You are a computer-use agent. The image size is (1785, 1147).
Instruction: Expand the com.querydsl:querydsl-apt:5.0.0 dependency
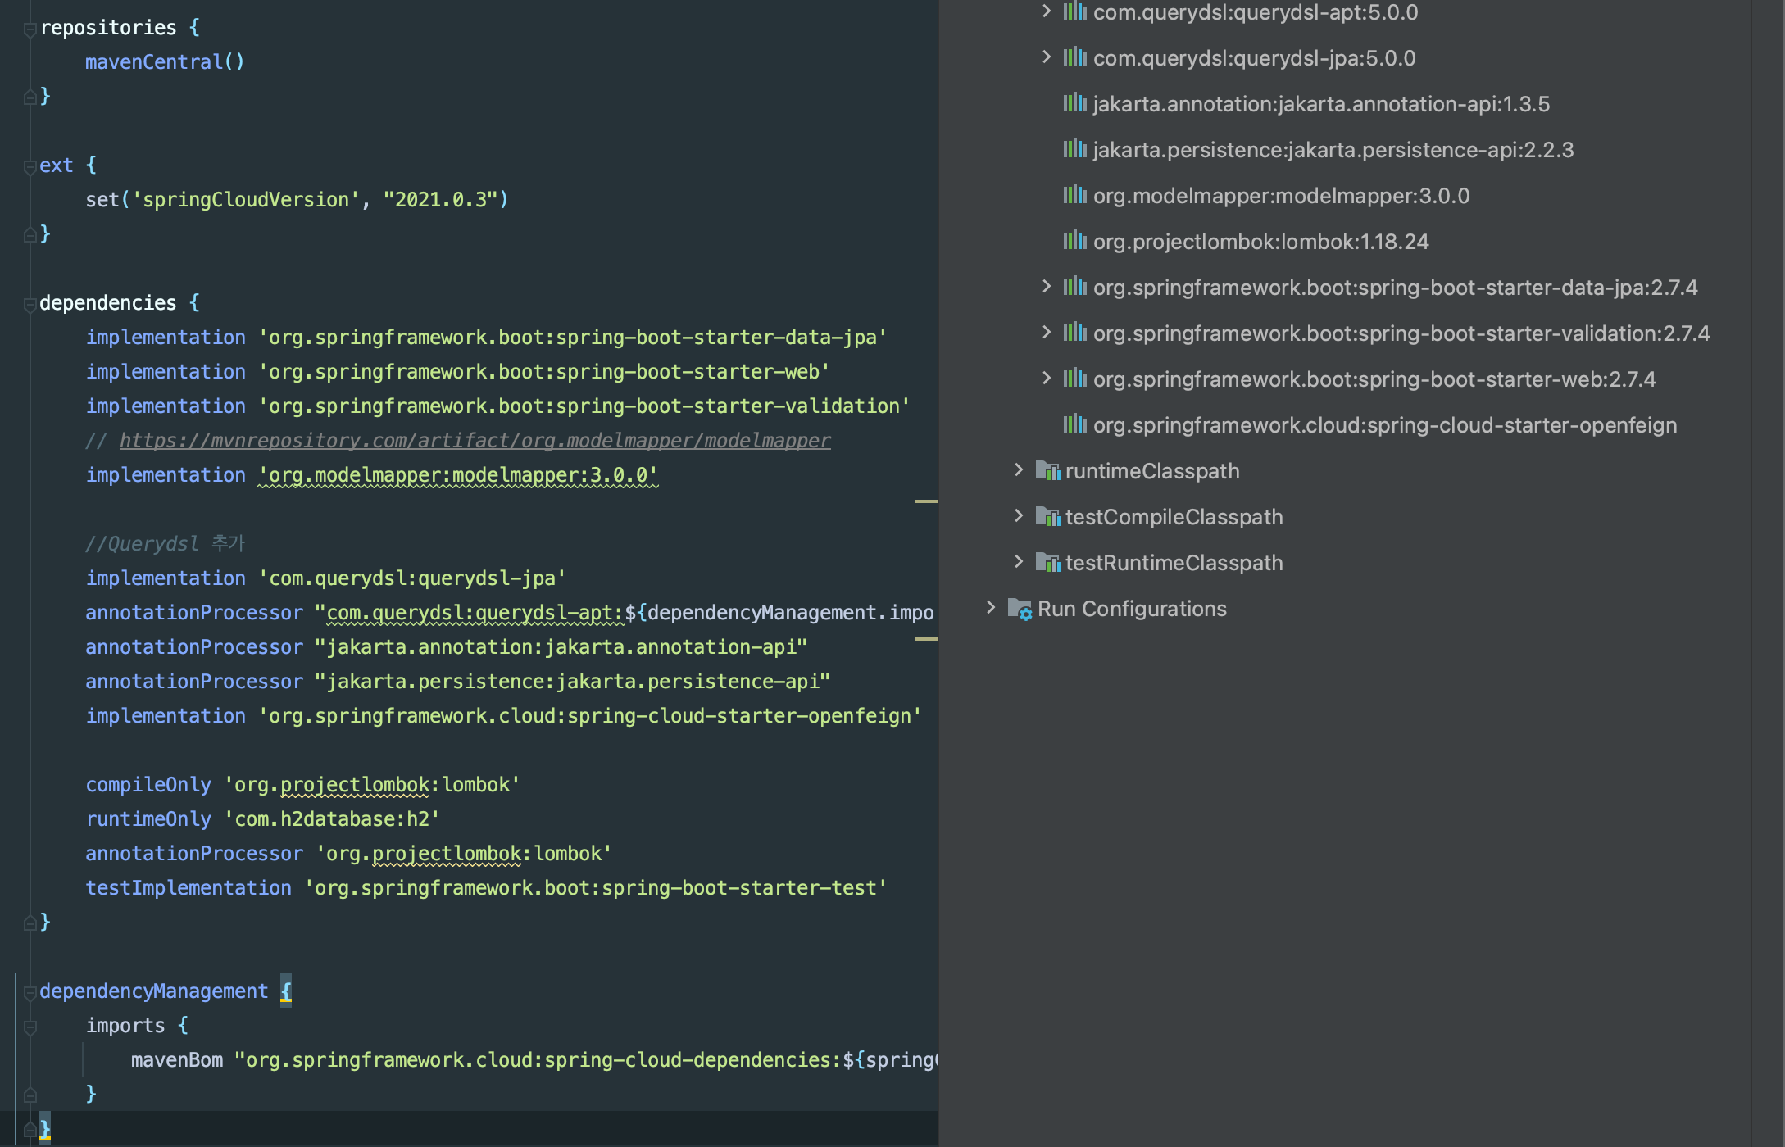tap(1046, 11)
